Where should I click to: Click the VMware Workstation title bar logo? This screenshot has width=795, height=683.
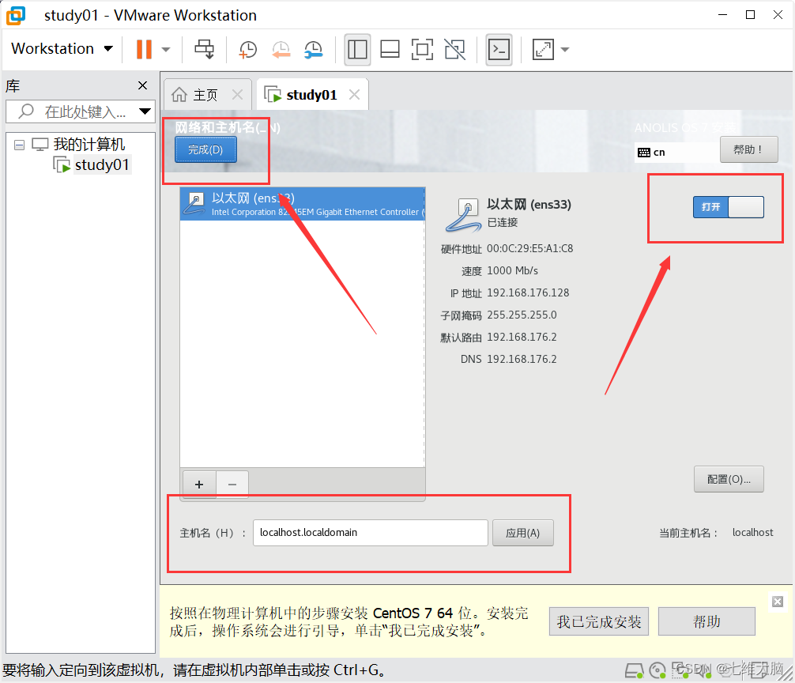[x=15, y=15]
